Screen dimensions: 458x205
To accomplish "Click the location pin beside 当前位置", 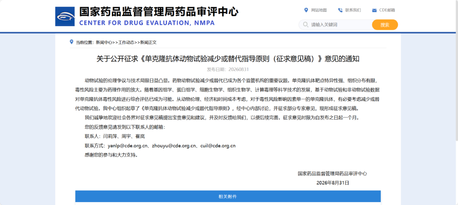I will click(72, 42).
